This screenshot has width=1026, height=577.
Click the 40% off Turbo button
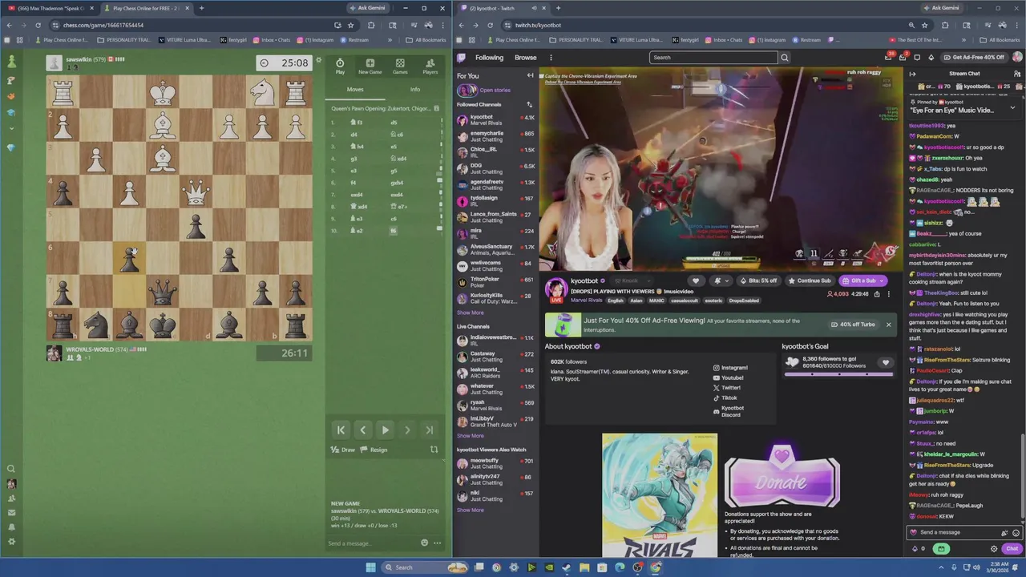tap(854, 325)
